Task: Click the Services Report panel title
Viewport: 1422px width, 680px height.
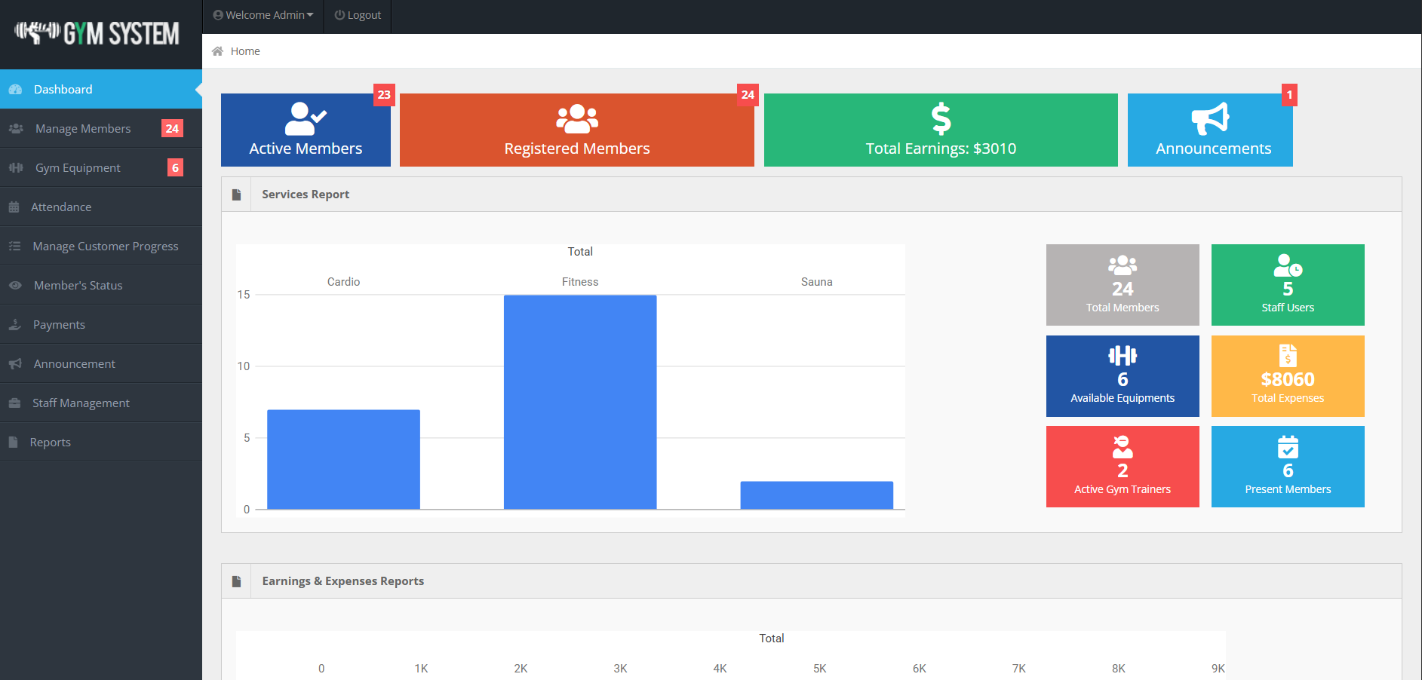Action: pos(306,195)
